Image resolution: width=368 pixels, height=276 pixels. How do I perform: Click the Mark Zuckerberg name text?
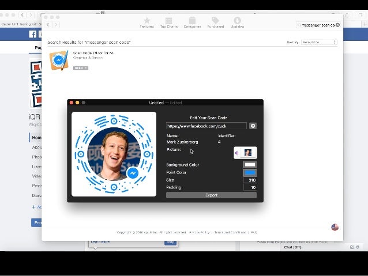click(x=182, y=142)
